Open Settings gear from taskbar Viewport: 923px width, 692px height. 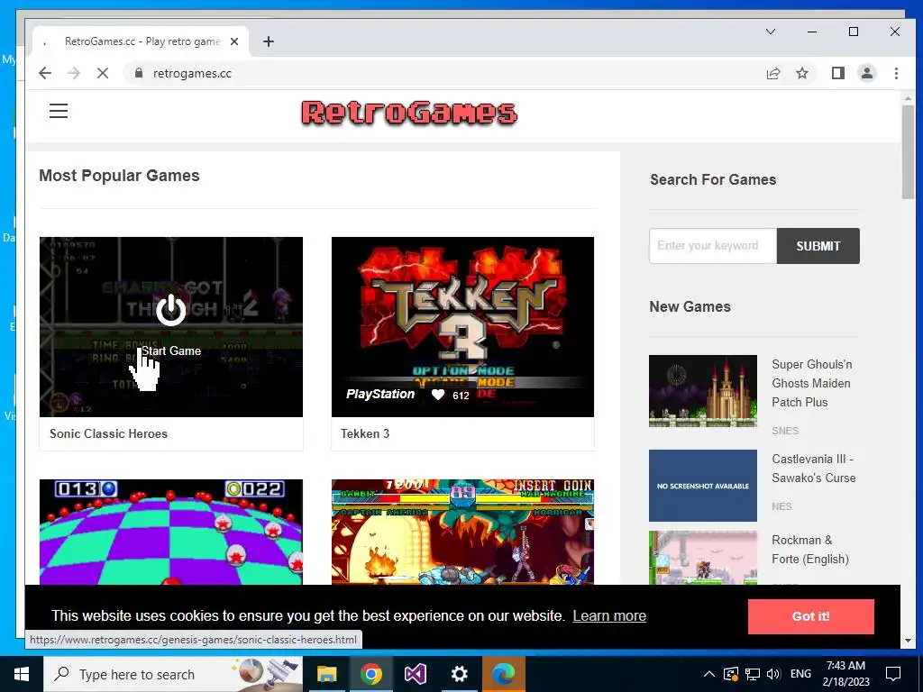click(x=459, y=674)
